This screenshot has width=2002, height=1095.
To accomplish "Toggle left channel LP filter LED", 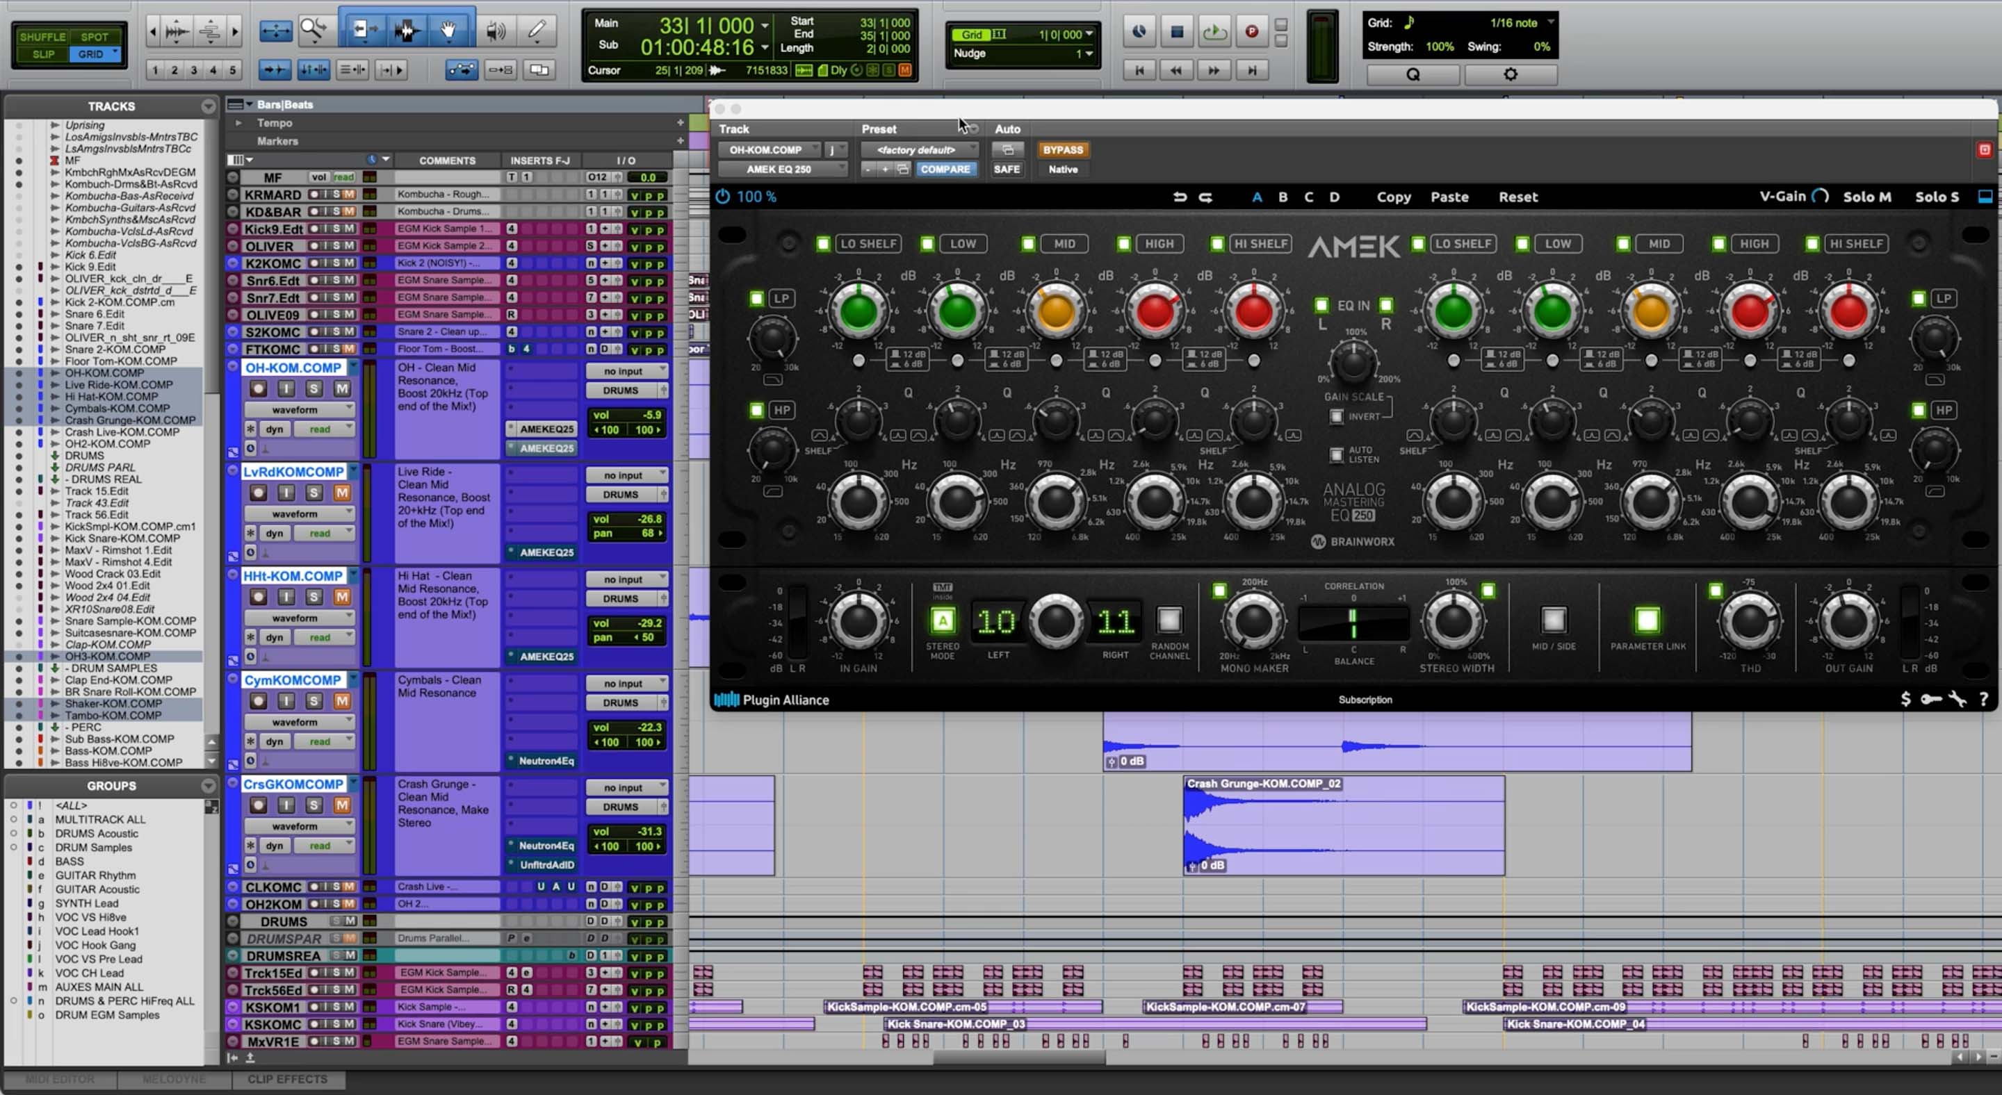I will pyautogui.click(x=757, y=298).
